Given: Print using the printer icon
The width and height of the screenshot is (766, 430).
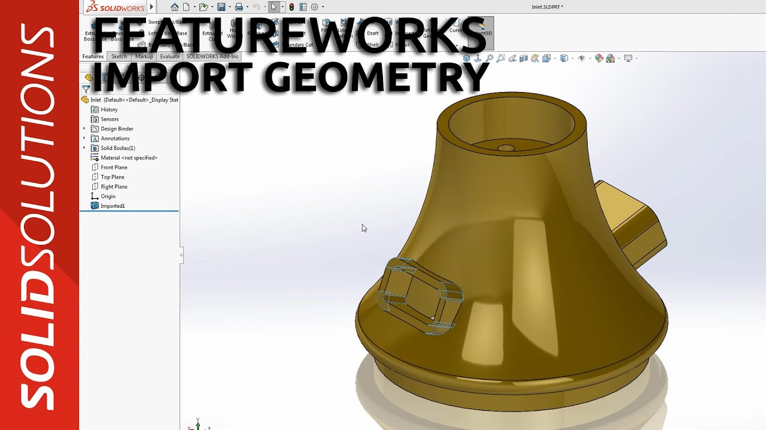Looking at the screenshot, I should tap(239, 7).
